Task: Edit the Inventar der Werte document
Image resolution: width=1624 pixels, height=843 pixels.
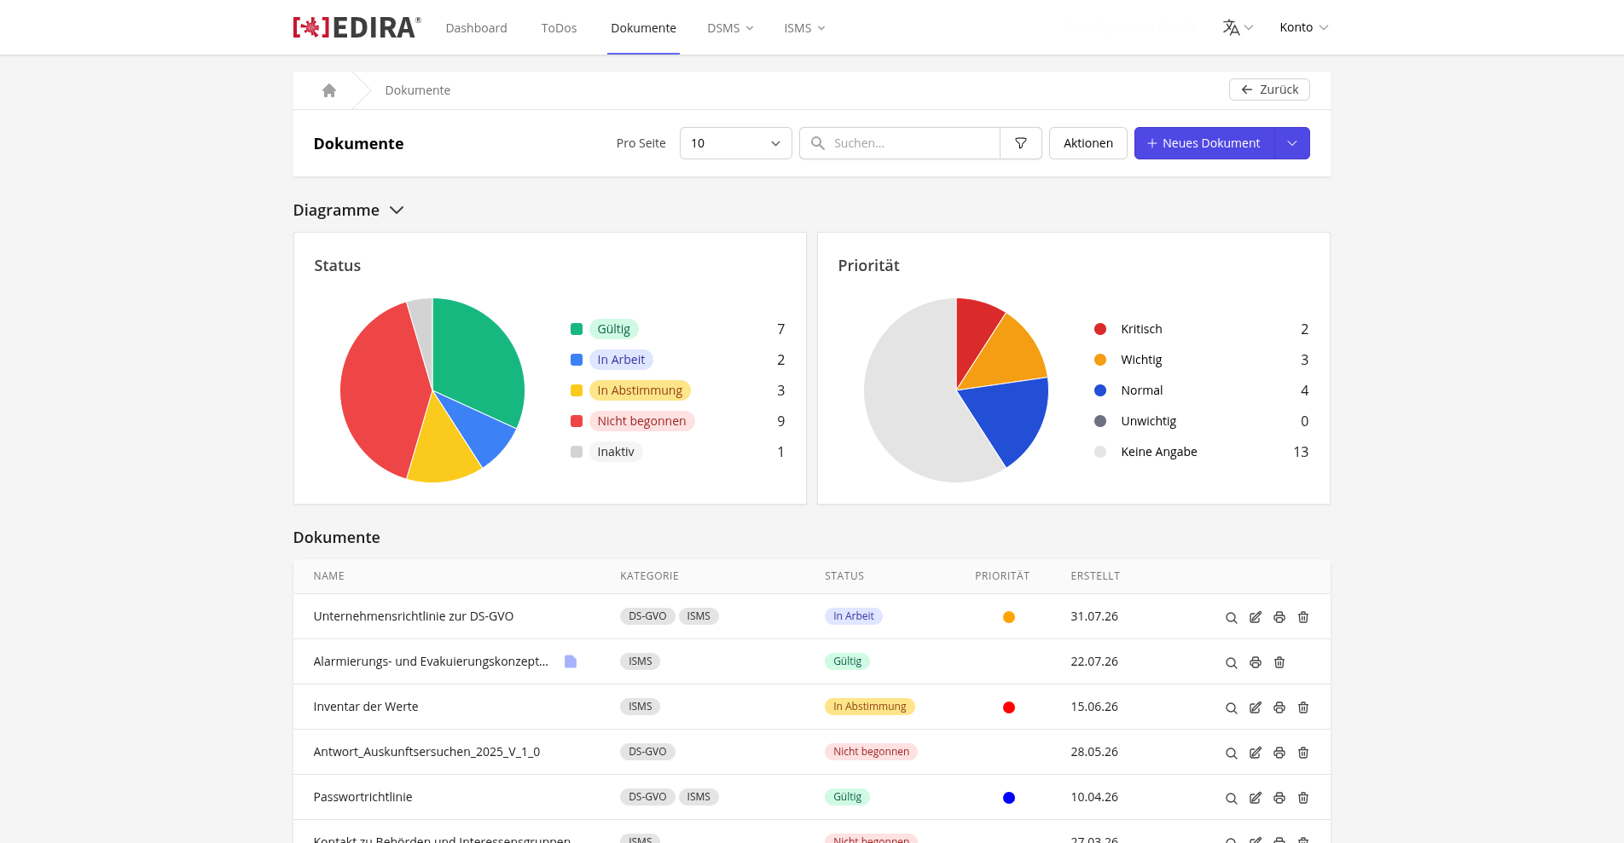Action: [x=1256, y=707]
